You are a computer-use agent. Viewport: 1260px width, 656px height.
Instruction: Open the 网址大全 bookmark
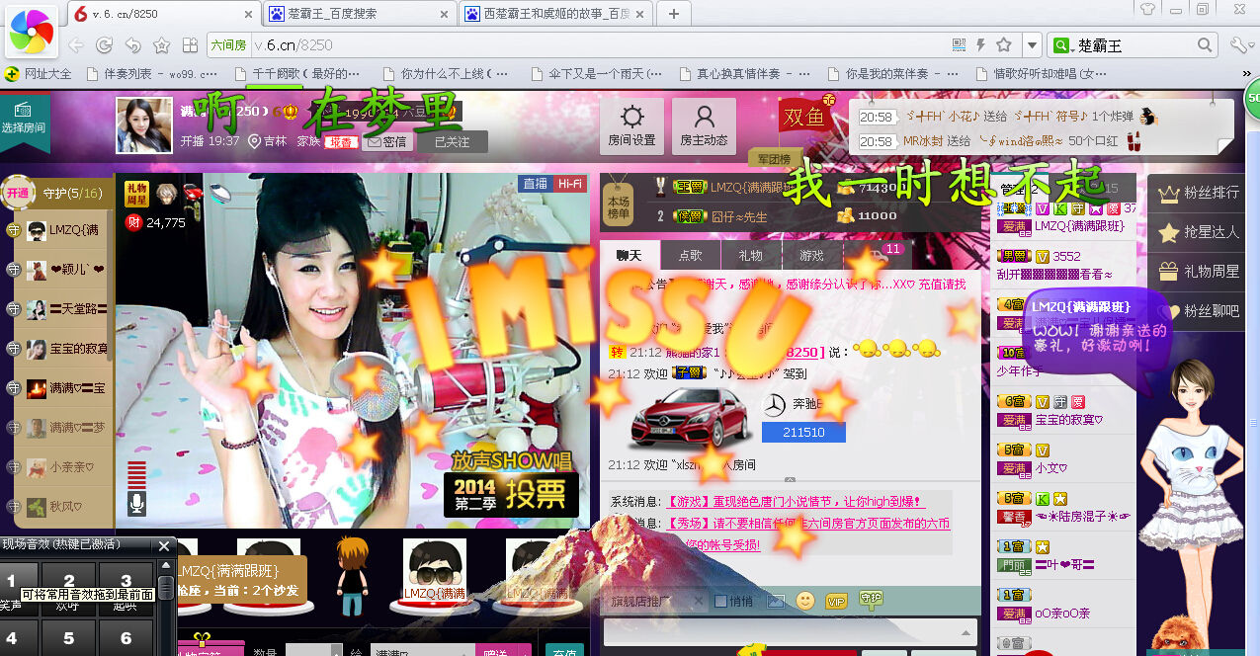point(40,74)
